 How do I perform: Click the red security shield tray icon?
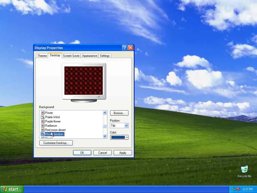(x=238, y=189)
